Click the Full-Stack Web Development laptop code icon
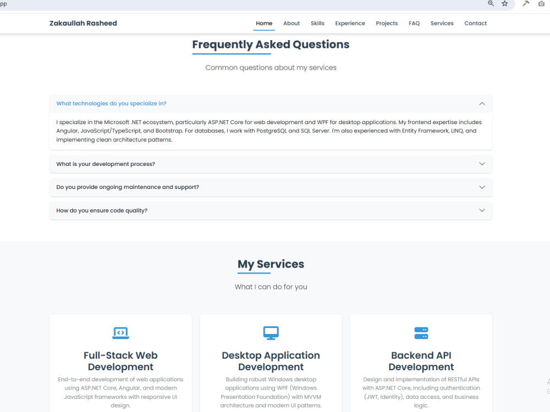The height and width of the screenshot is (412, 550). tap(120, 332)
